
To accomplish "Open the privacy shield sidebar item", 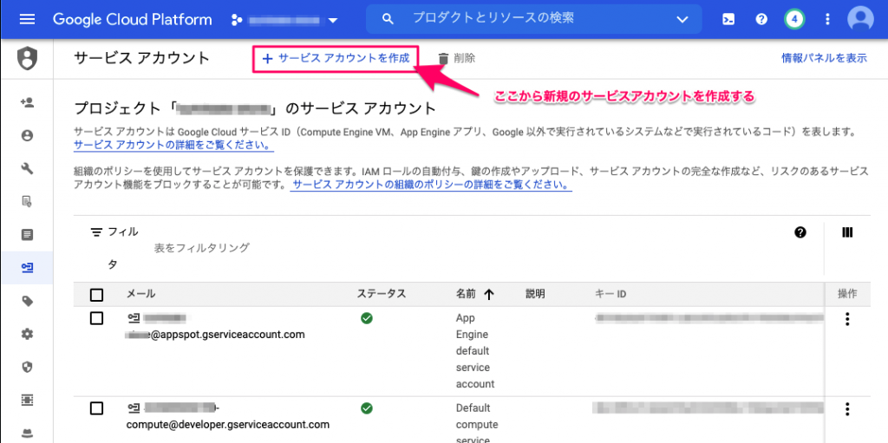I will (x=27, y=367).
